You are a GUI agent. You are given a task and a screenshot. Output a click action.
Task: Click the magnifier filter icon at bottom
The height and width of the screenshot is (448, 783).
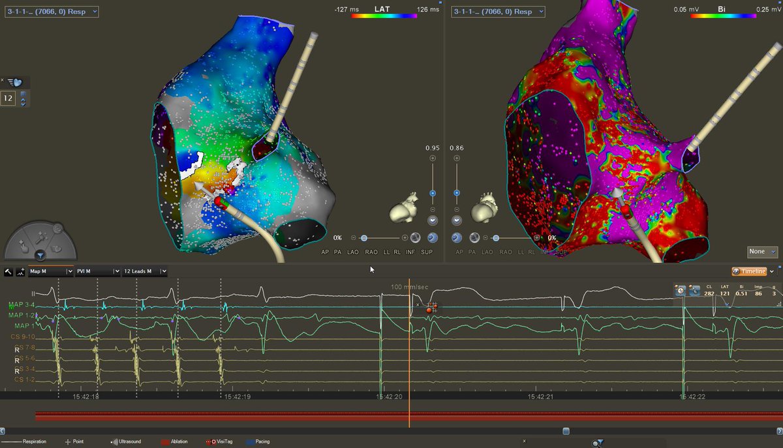[x=598, y=443]
